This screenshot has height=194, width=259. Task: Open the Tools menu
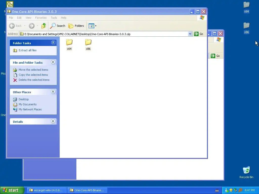click(54, 18)
